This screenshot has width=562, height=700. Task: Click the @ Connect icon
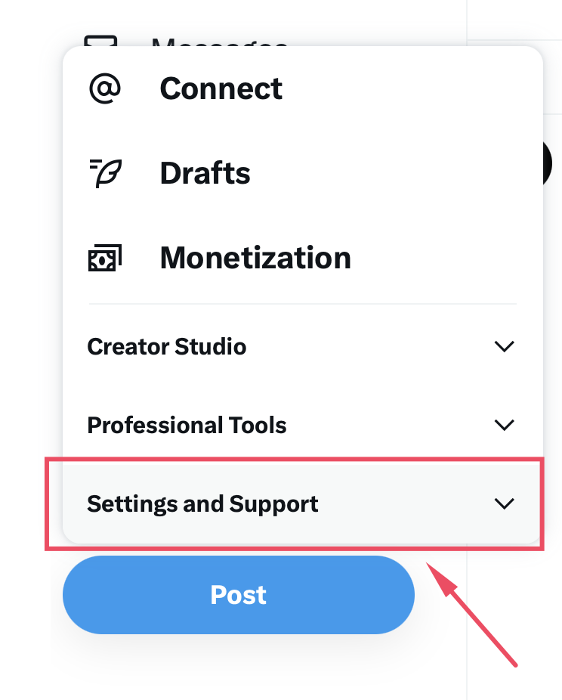[106, 88]
